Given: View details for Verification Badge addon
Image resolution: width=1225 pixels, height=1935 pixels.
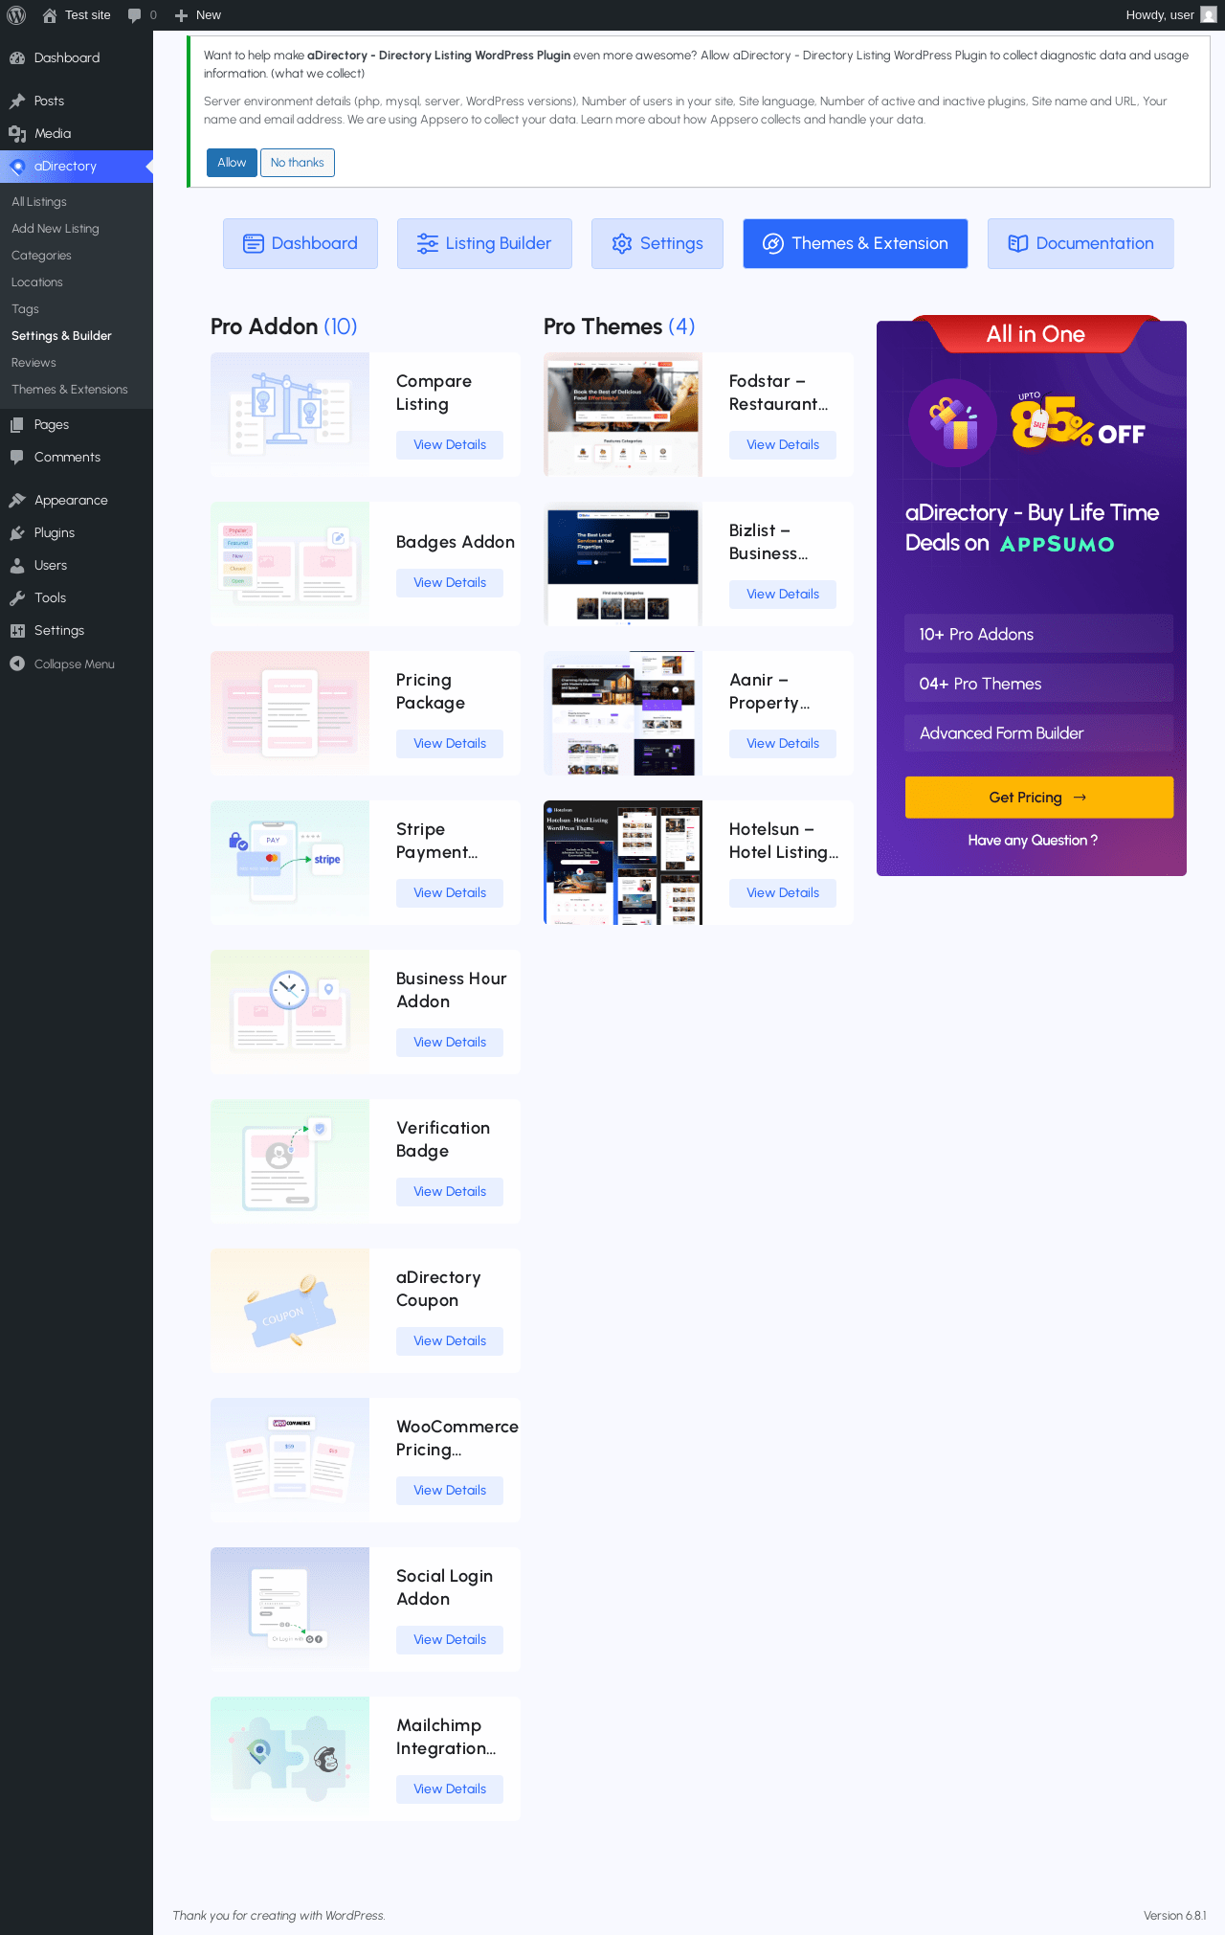Looking at the screenshot, I should point(450,1192).
